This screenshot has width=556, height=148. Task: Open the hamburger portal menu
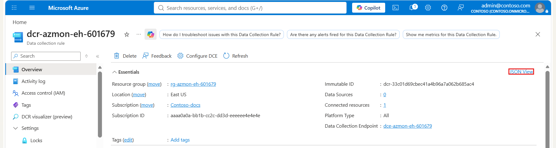click(32, 8)
